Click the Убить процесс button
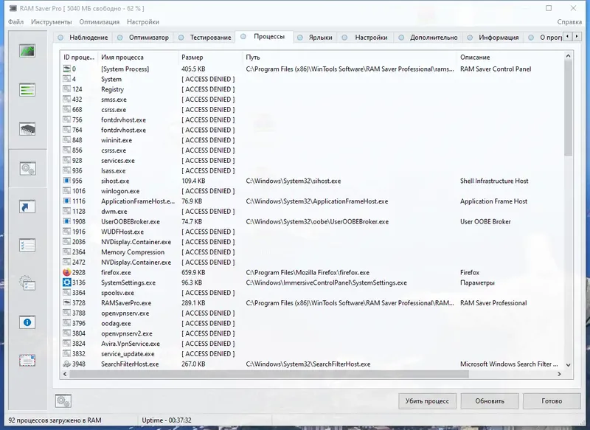Image resolution: width=590 pixels, height=430 pixels. [427, 400]
